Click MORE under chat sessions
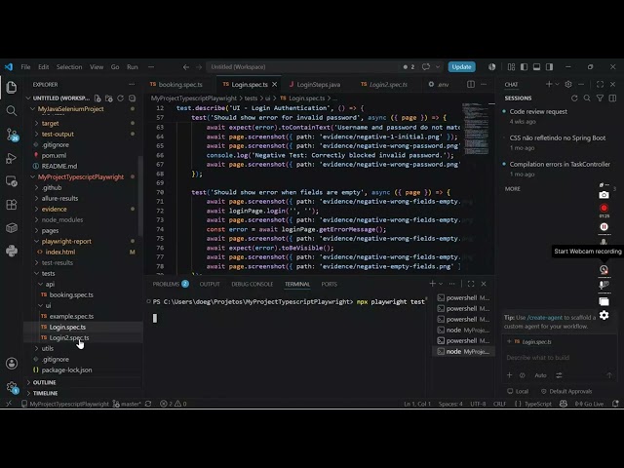The height and width of the screenshot is (468, 624). click(x=512, y=188)
